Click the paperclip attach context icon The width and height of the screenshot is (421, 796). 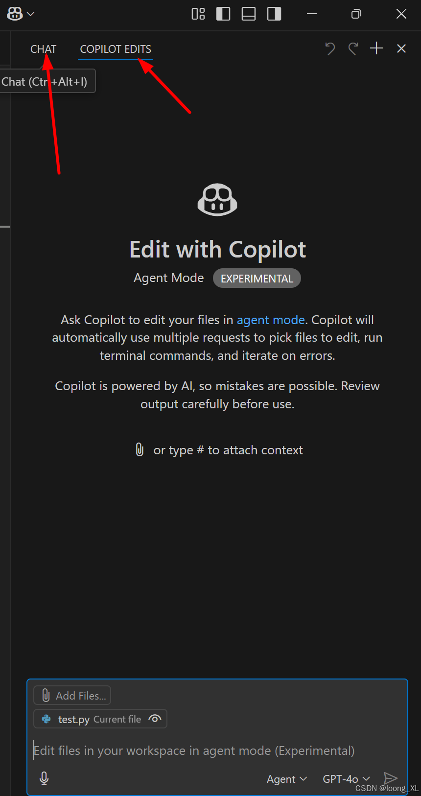pos(140,449)
